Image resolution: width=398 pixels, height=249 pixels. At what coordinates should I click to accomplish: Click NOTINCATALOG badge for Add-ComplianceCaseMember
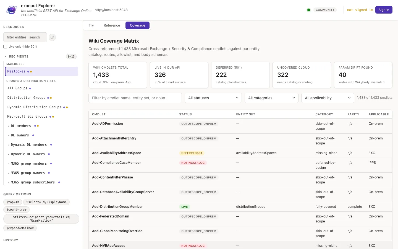pyautogui.click(x=193, y=163)
